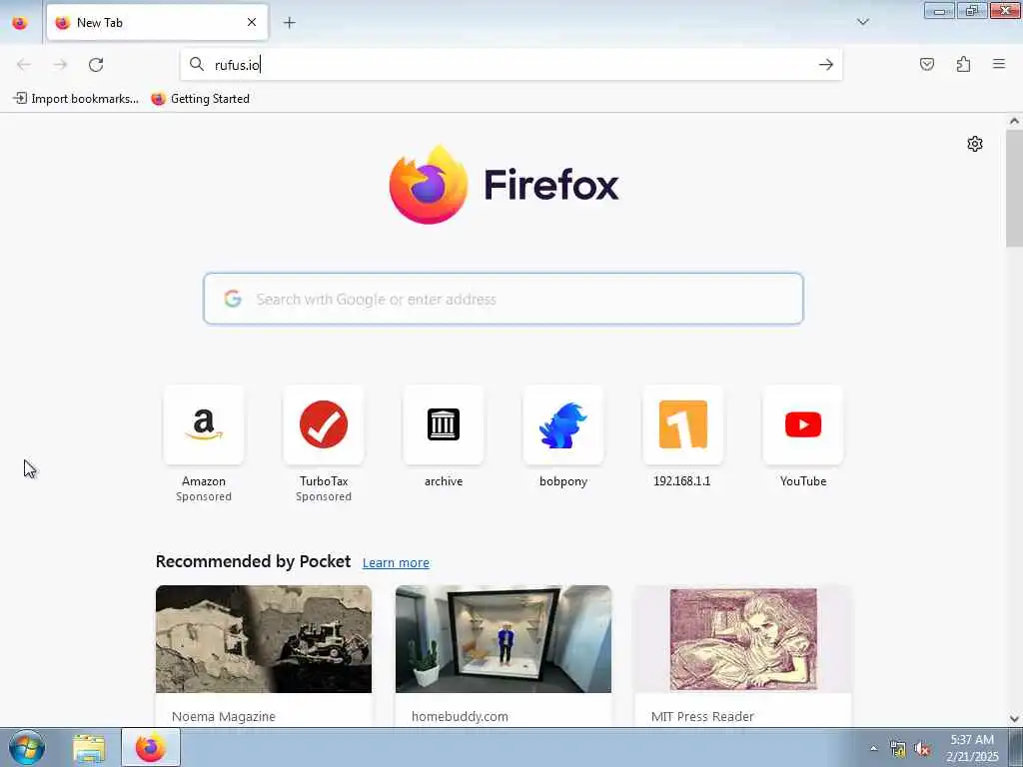Click the Back navigation arrow
Viewport: 1023px width, 767px height.
coord(24,65)
